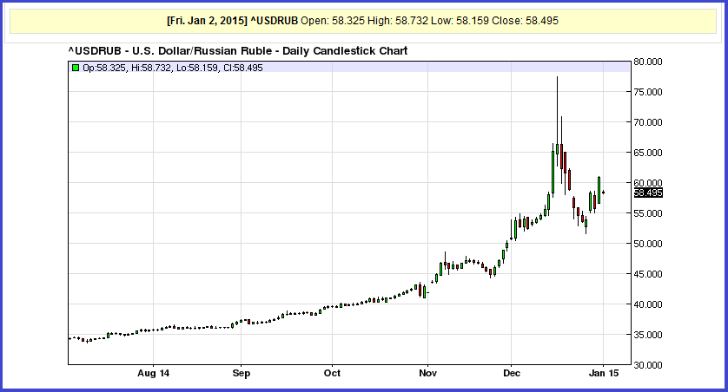Click the black current price label 58.495
728x392 pixels.
click(x=648, y=193)
